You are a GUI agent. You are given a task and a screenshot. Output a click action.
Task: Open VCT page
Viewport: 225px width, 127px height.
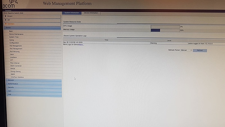12,60
